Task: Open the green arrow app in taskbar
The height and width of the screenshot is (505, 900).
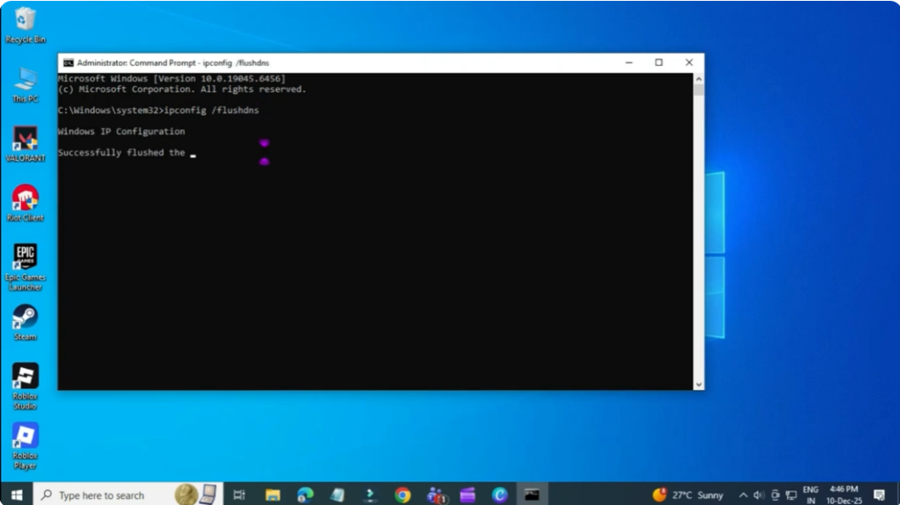Action: pos(370,494)
